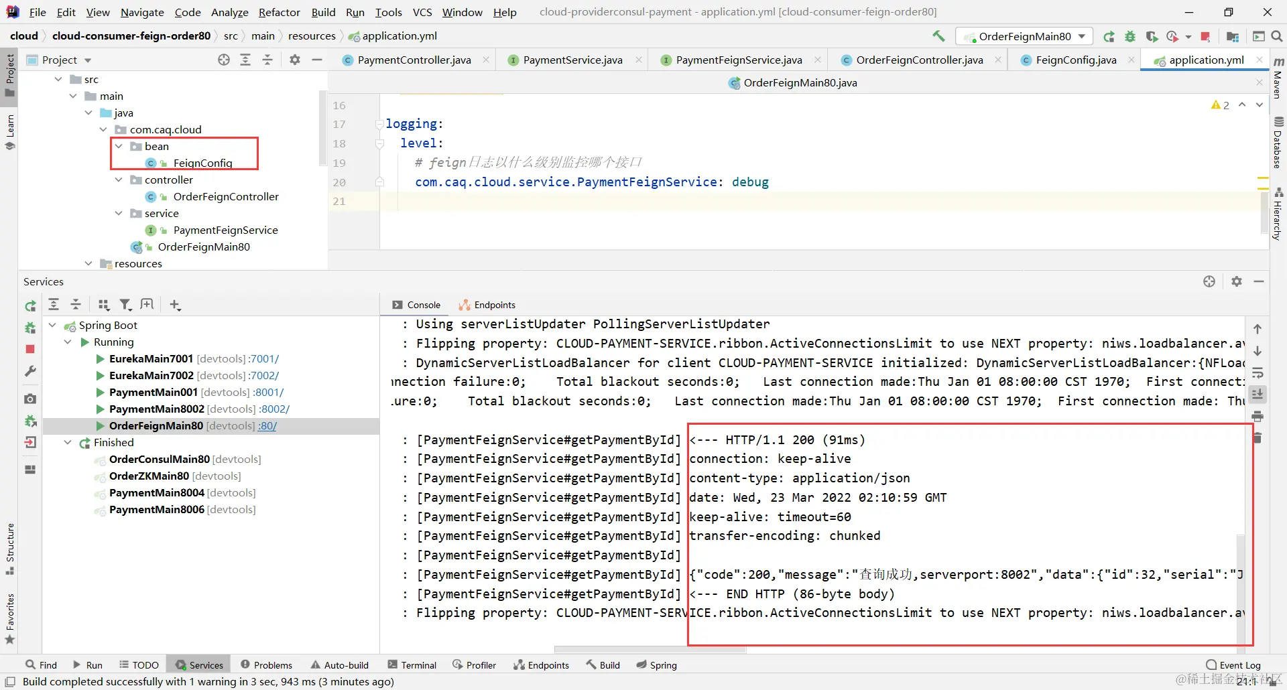Image resolution: width=1287 pixels, height=690 pixels.
Task: Collapse the Finished services group
Action: click(x=68, y=442)
